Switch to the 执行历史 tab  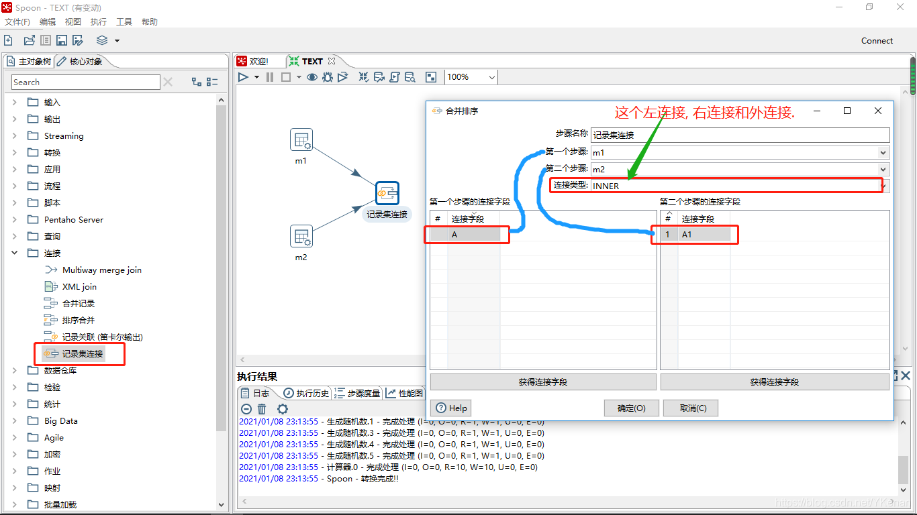click(x=307, y=393)
